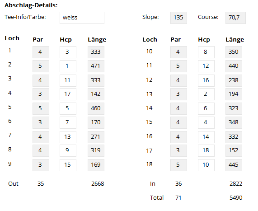The width and height of the screenshot is (258, 211).
Task: Click the Course rating field showing 70,7
Action: 235,18
